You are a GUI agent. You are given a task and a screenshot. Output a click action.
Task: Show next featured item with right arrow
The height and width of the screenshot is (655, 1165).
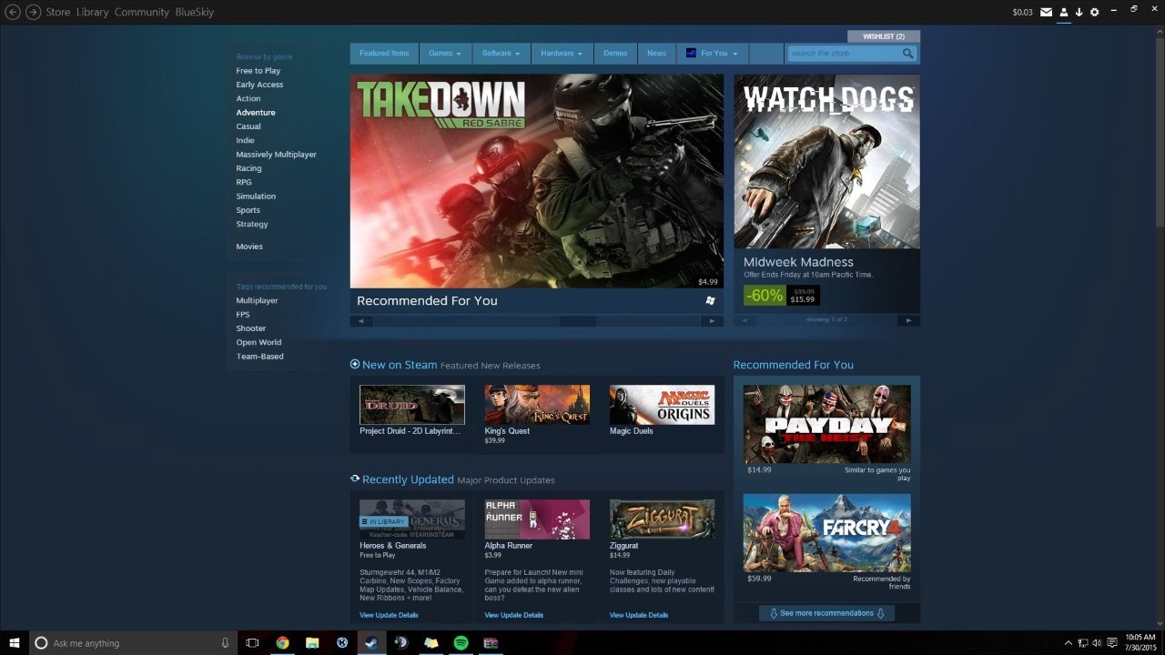click(x=711, y=321)
